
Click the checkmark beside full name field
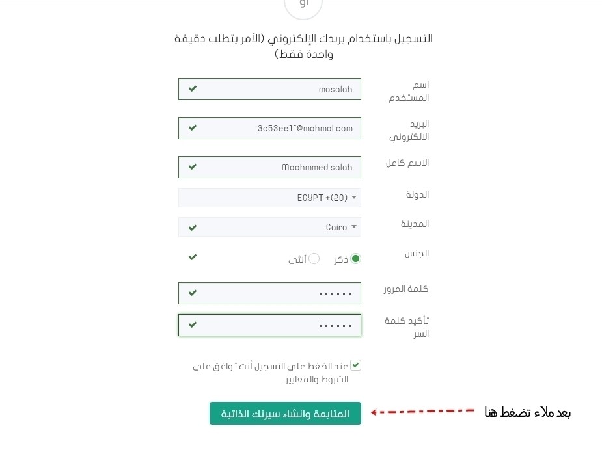click(193, 167)
